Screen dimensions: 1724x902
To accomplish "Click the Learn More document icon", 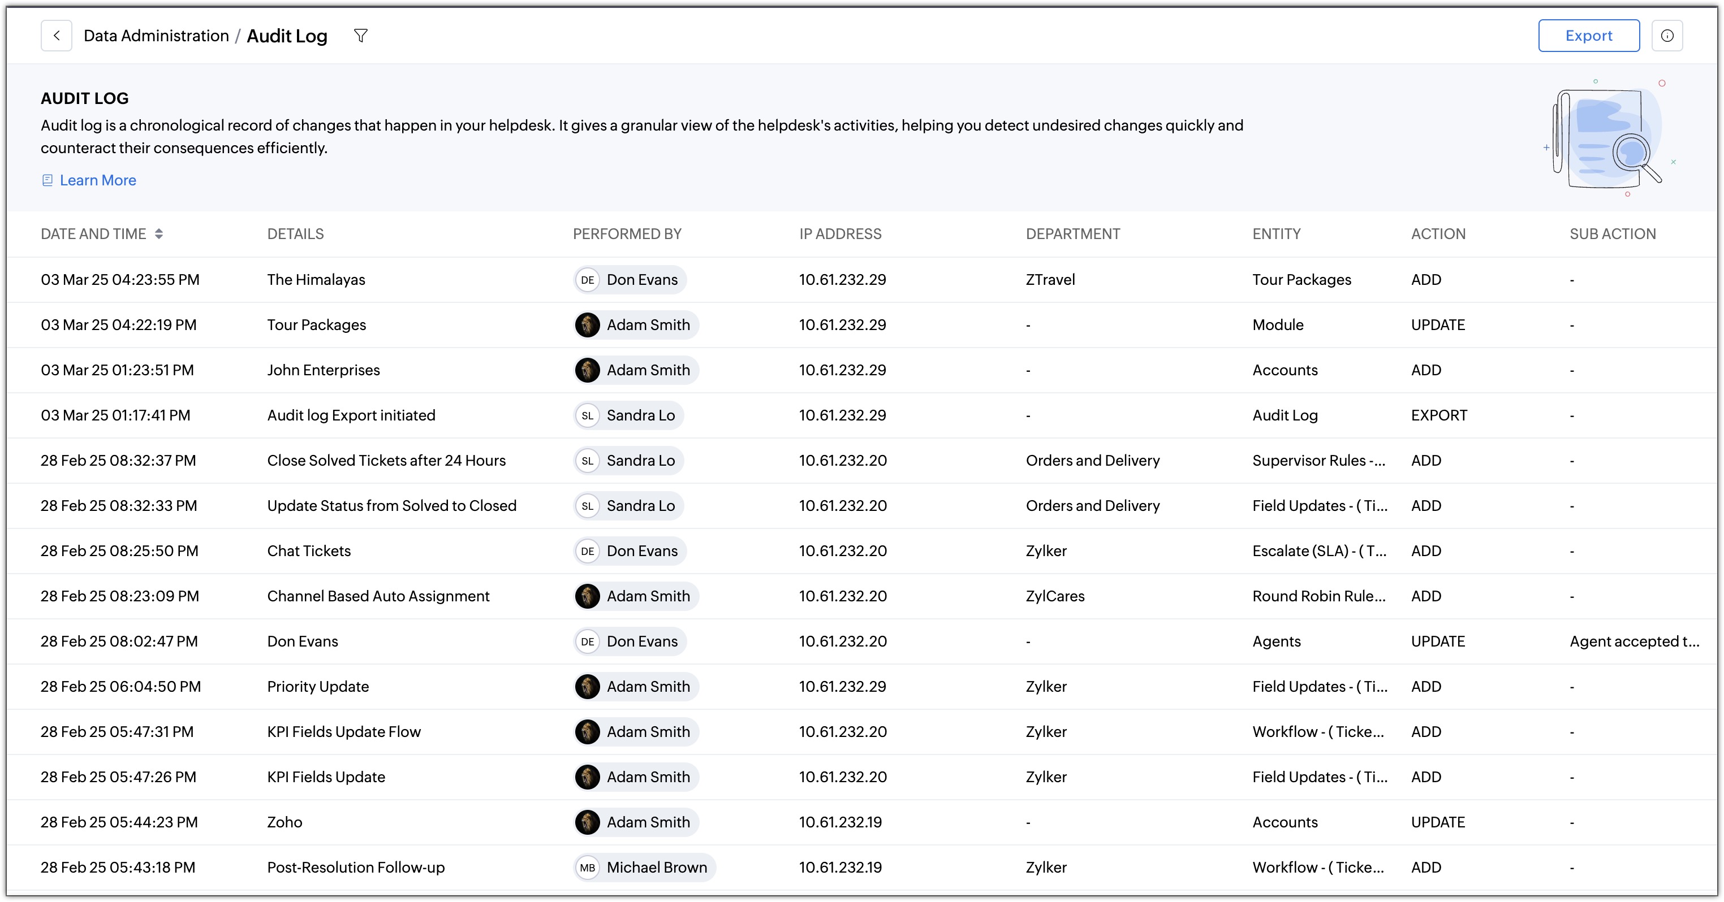I will pyautogui.click(x=48, y=180).
